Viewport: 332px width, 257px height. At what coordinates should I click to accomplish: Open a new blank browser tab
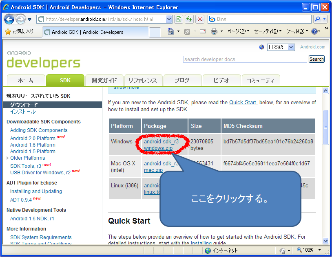coord(155,32)
